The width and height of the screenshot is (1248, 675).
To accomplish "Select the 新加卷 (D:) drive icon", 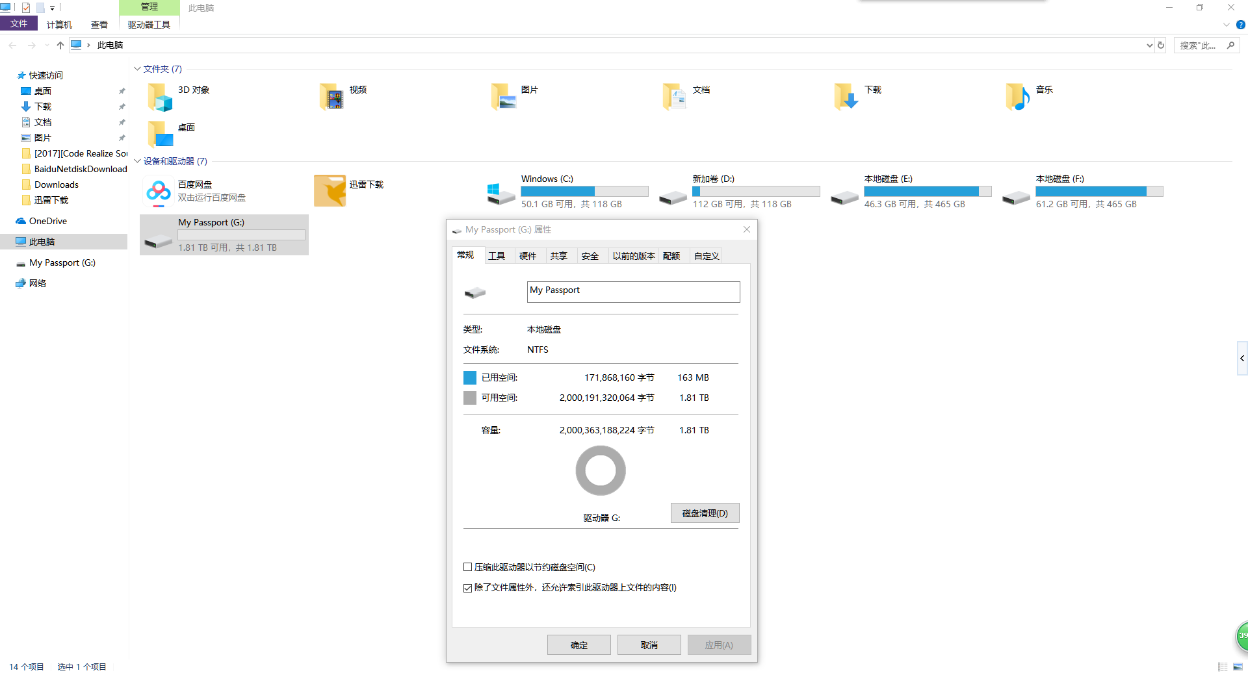I will click(x=673, y=197).
